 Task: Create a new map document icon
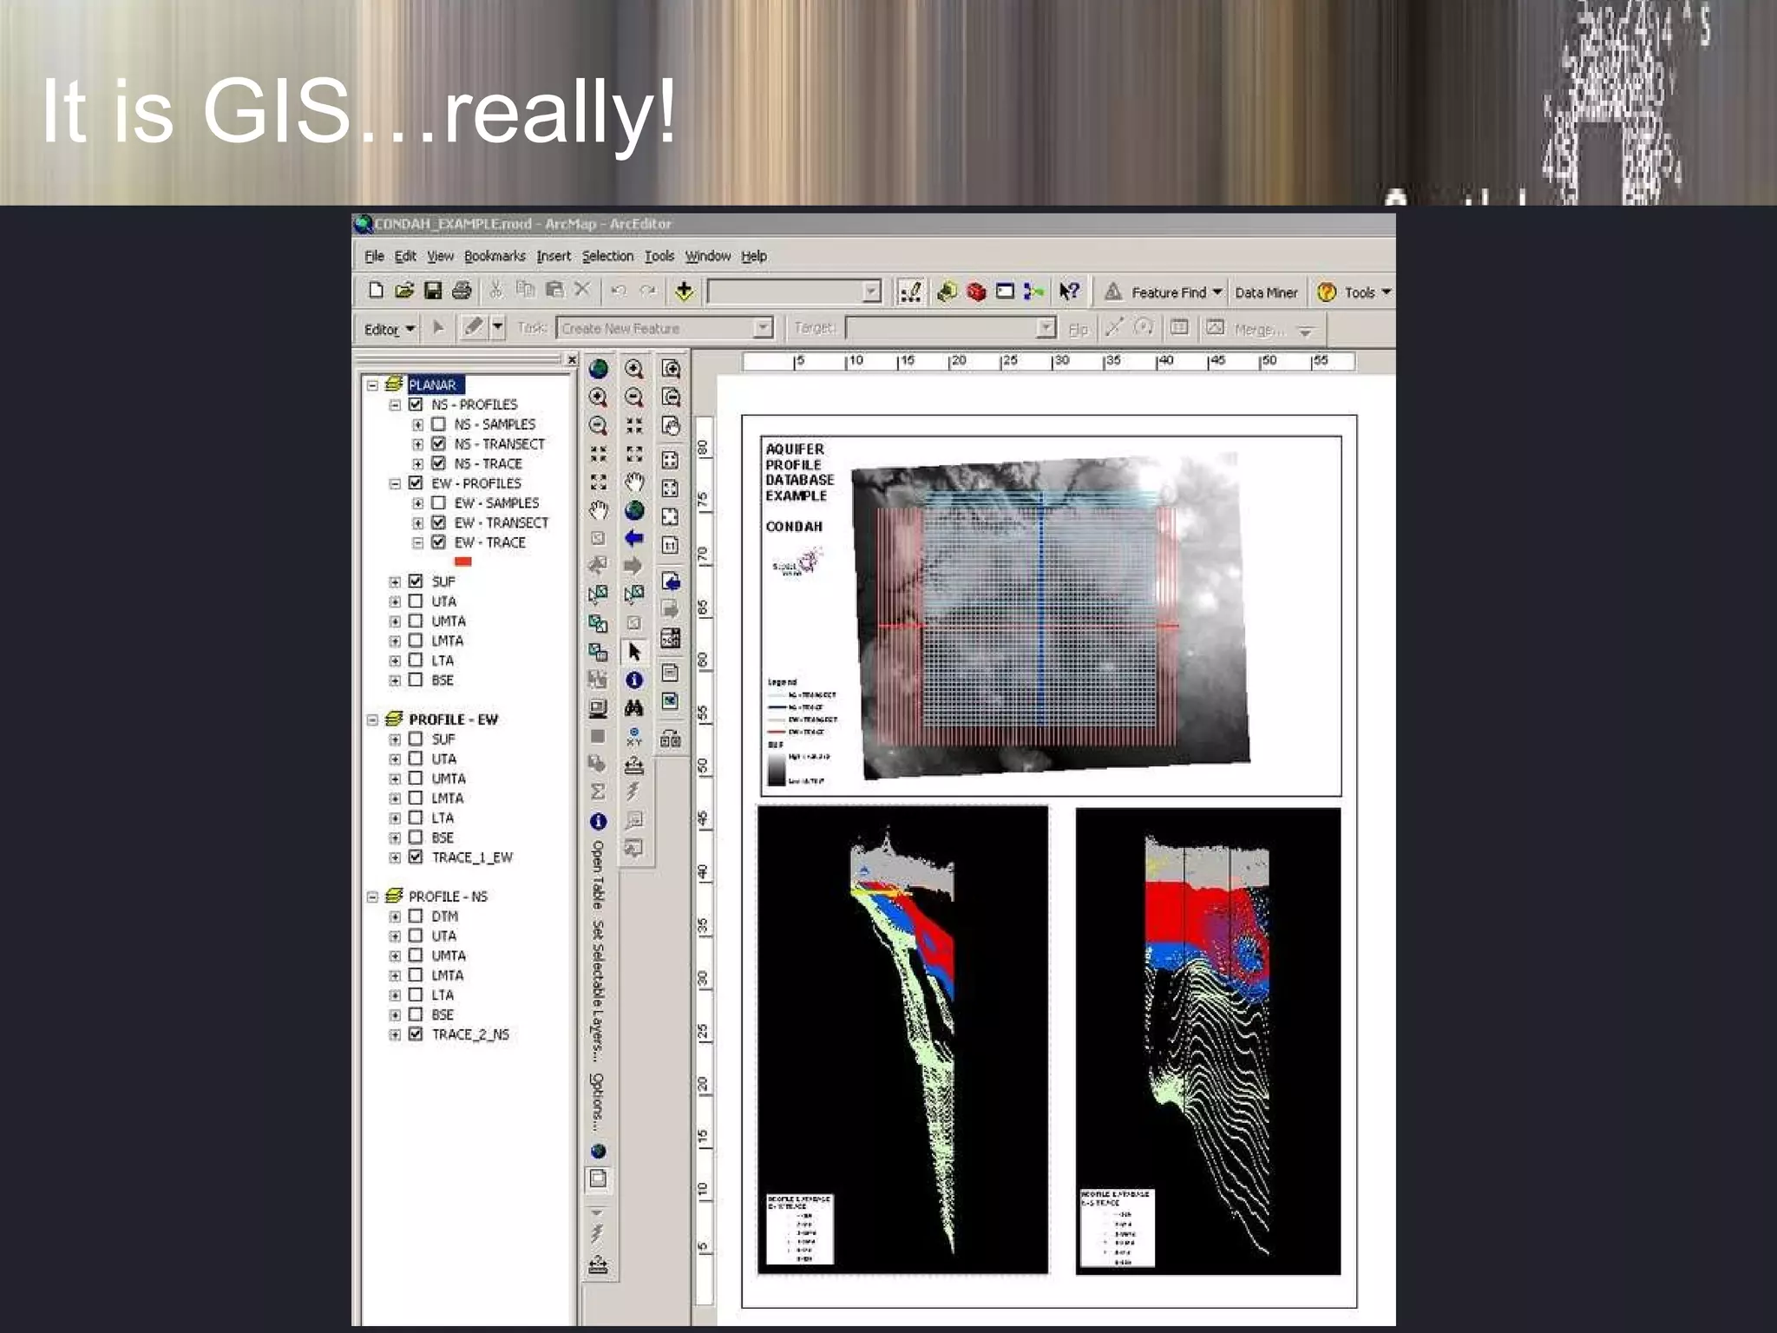pos(376,291)
